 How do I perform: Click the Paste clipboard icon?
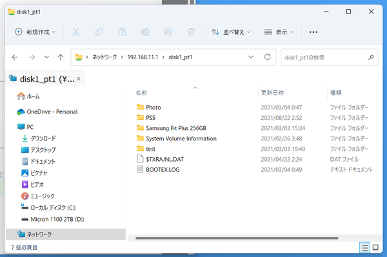122,32
